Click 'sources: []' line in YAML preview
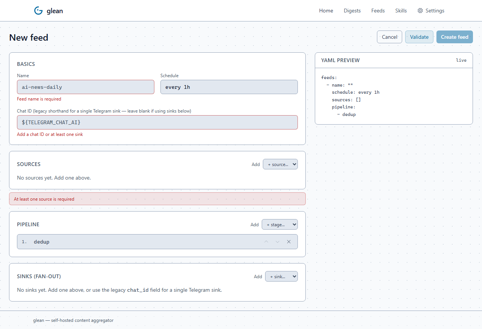 pyautogui.click(x=346, y=100)
